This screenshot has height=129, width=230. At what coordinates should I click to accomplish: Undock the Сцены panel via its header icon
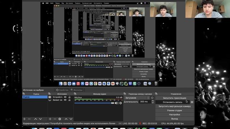click(24, 94)
